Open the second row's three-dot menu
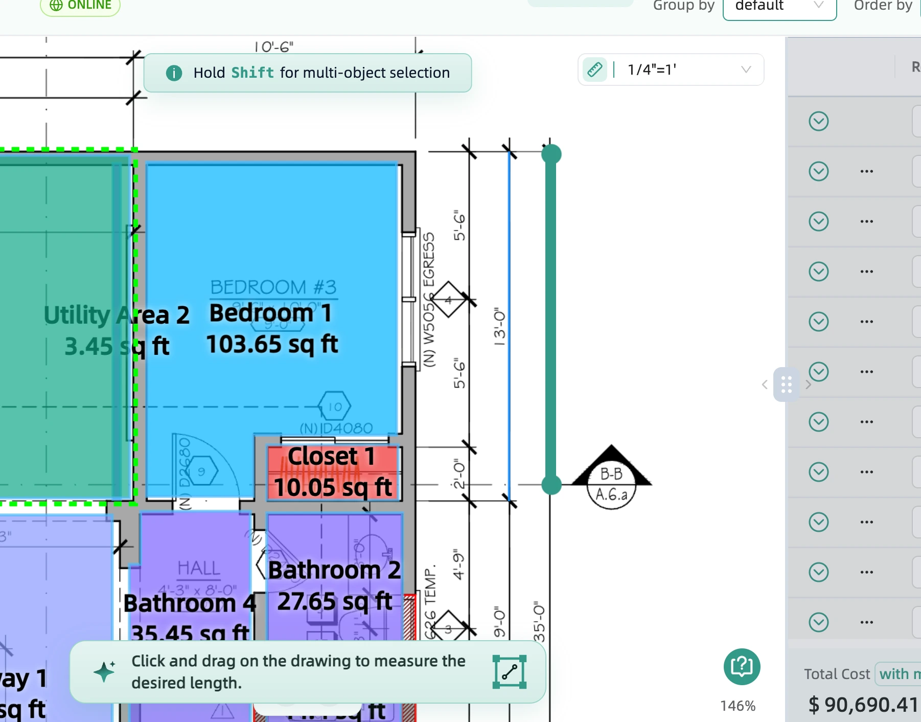Viewport: 921px width, 722px height. tap(866, 171)
